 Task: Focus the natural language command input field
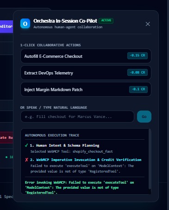[77, 117]
